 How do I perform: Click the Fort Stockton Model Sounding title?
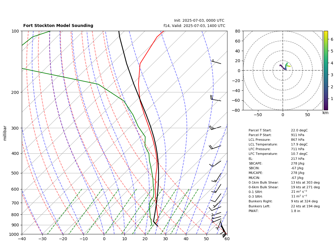coord(58,26)
